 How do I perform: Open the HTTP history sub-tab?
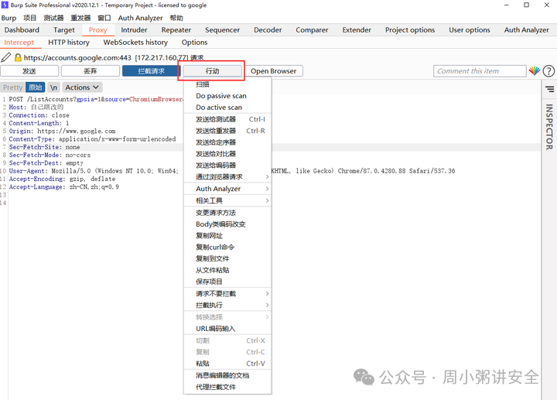69,43
